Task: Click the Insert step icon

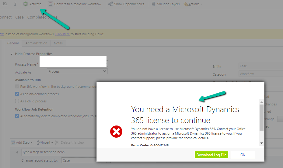Action: point(39,142)
